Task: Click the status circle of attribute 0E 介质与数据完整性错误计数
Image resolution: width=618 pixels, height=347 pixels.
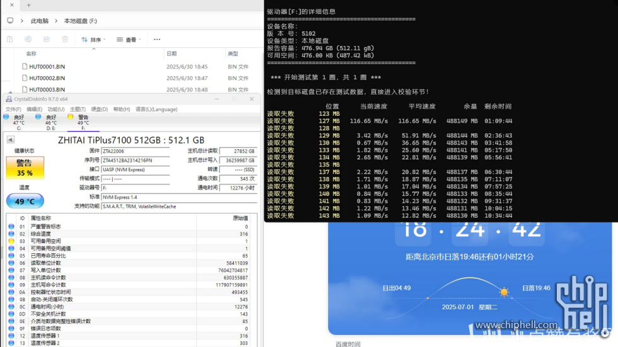Action: 11,321
